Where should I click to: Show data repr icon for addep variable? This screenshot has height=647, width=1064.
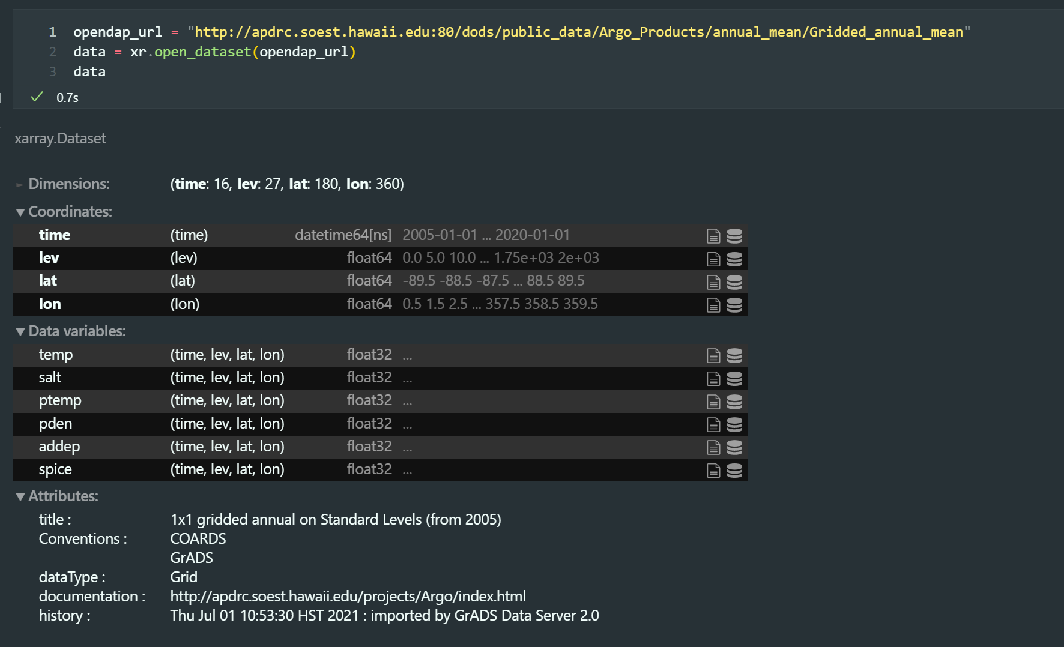(734, 447)
